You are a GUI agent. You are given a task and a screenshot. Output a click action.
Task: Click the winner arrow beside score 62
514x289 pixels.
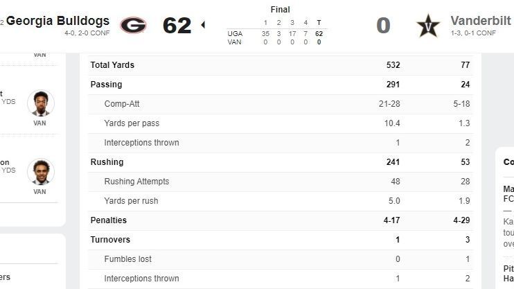[x=203, y=25]
